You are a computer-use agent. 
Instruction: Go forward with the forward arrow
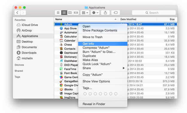23,13
